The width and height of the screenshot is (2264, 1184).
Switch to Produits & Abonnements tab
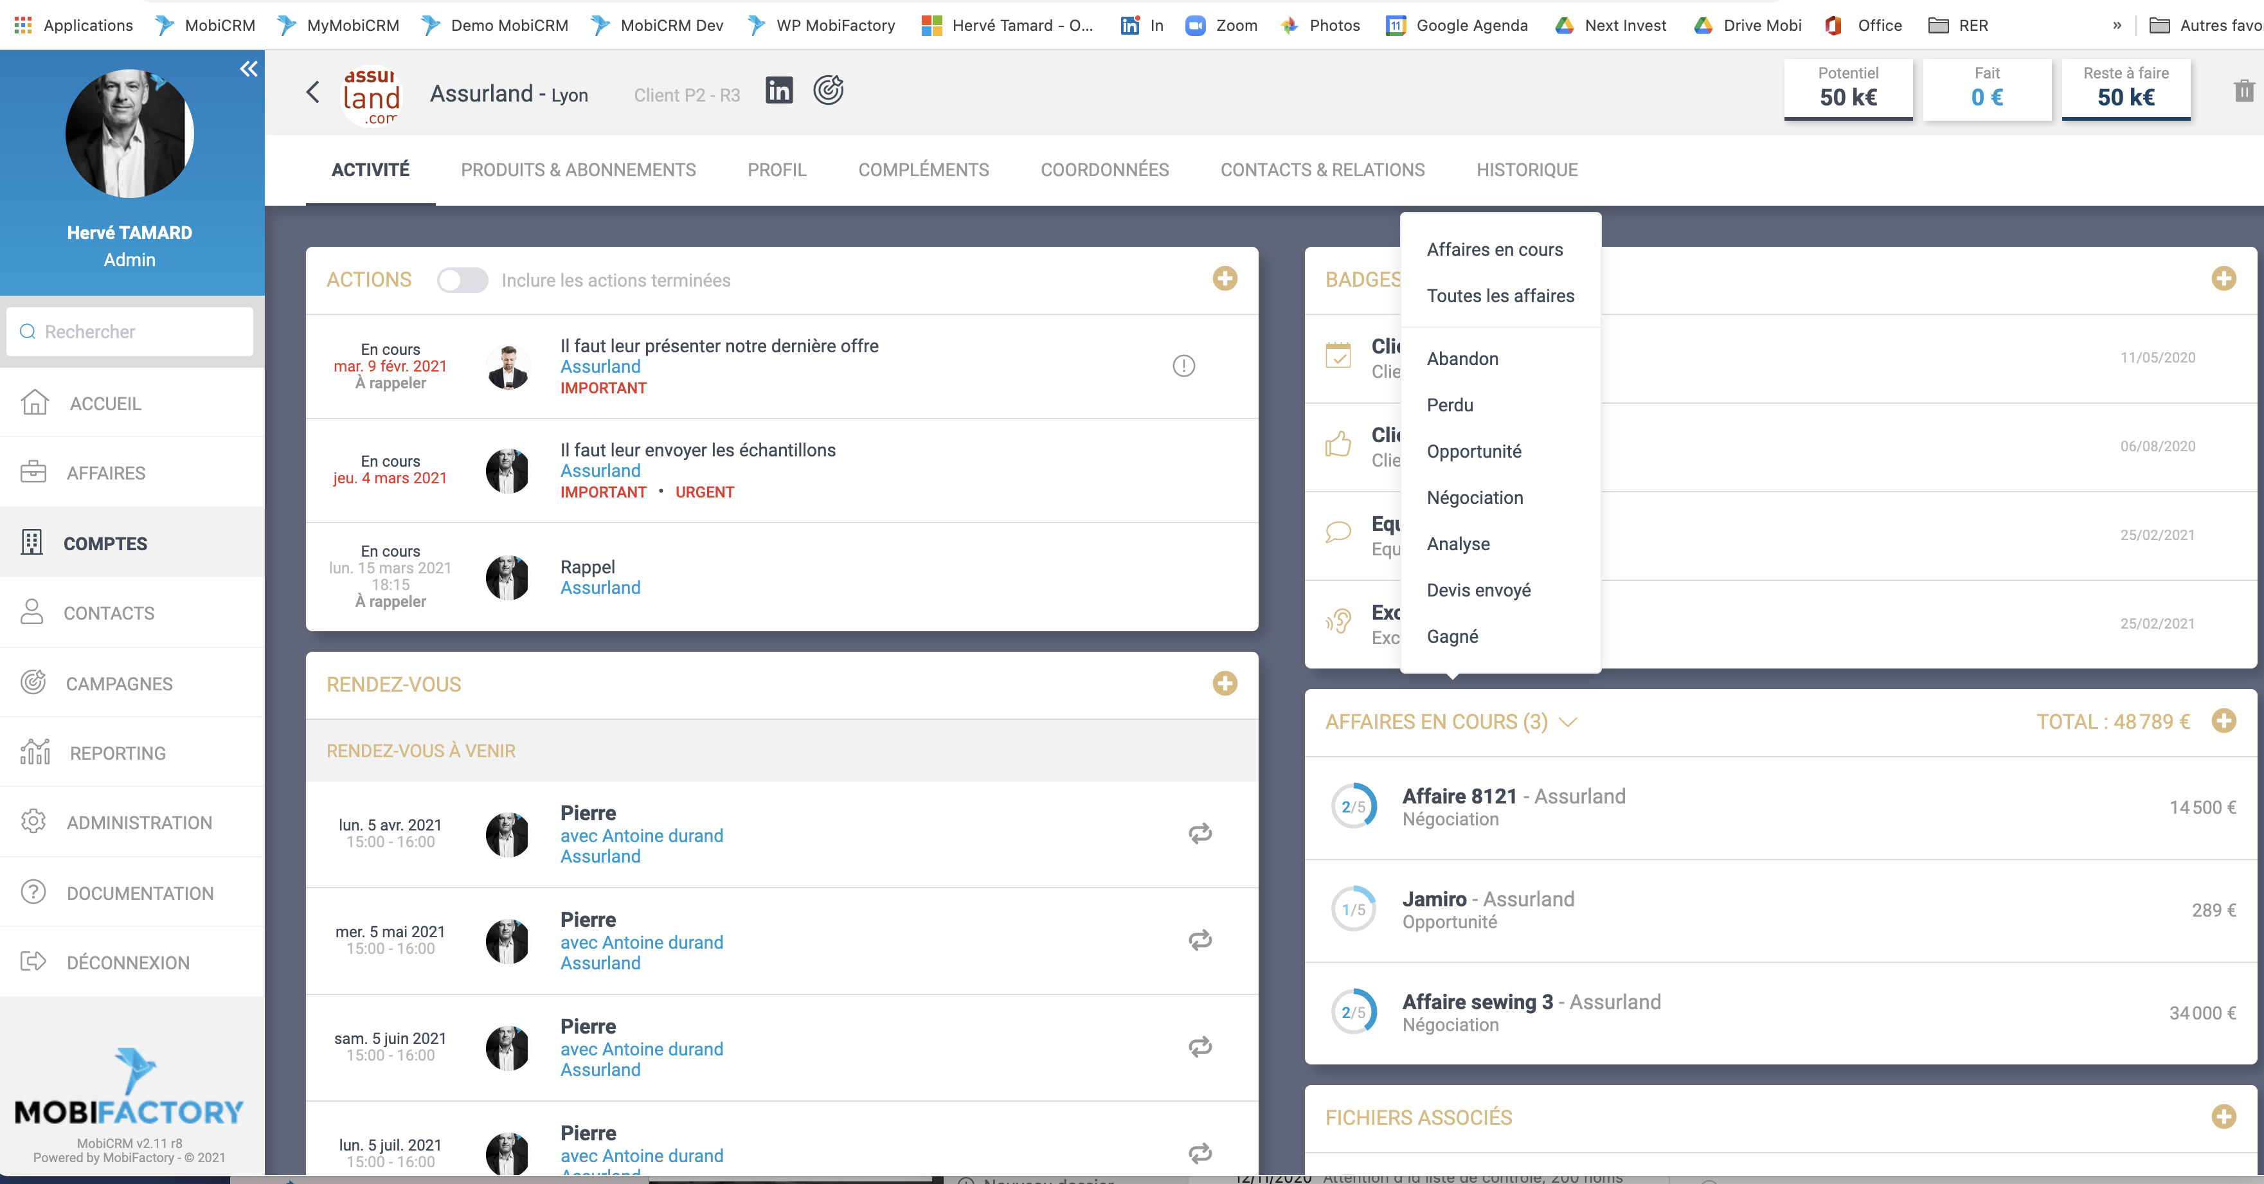(x=577, y=170)
